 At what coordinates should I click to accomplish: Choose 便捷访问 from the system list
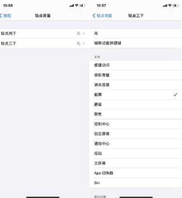click(x=136, y=65)
